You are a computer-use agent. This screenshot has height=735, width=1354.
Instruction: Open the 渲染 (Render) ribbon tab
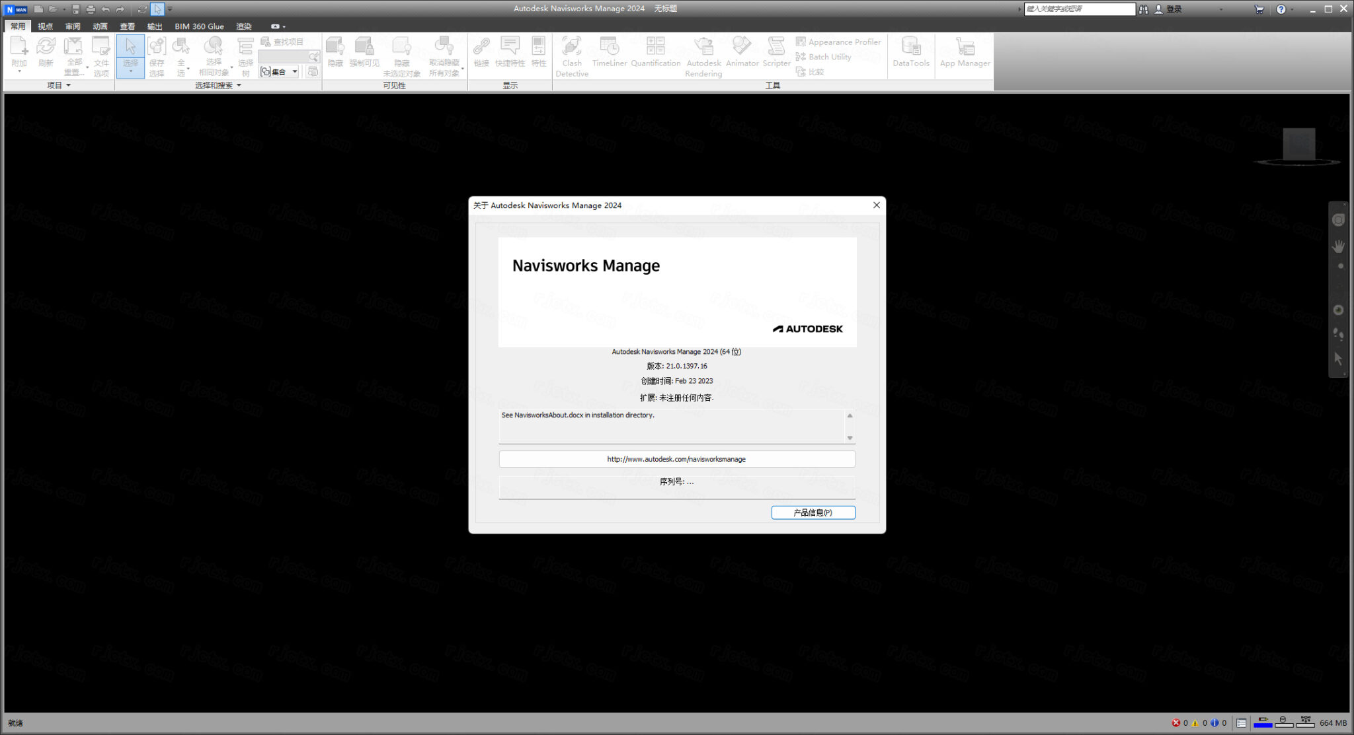pos(244,26)
